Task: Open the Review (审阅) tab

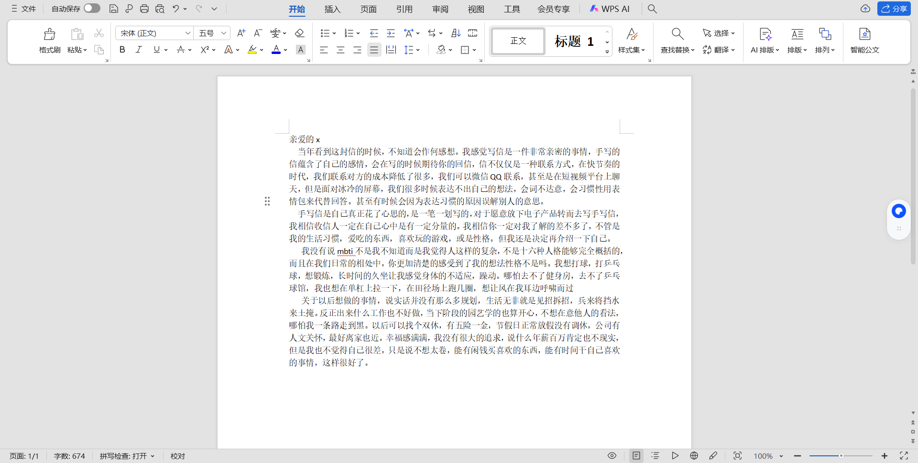Action: point(440,9)
